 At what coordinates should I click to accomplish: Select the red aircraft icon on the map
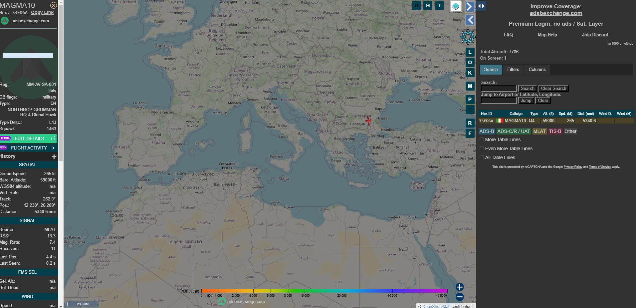(x=368, y=121)
